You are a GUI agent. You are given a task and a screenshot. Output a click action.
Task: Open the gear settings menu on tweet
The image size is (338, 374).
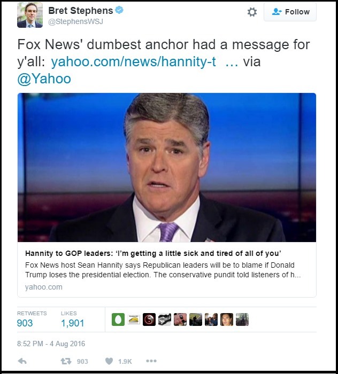pyautogui.click(x=252, y=12)
